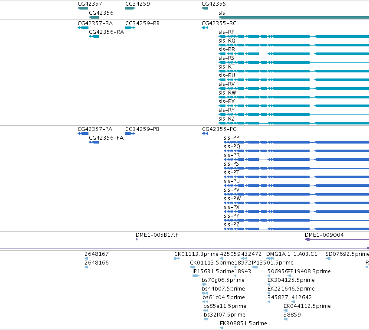This screenshot has height=330, width=369.
Task: Open the CK01113.3prime EST label
Action: pos(196,254)
